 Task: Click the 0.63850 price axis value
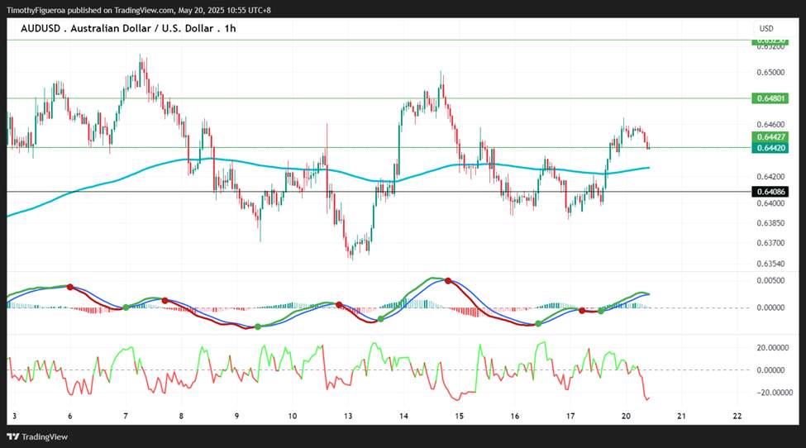pyautogui.click(x=770, y=223)
